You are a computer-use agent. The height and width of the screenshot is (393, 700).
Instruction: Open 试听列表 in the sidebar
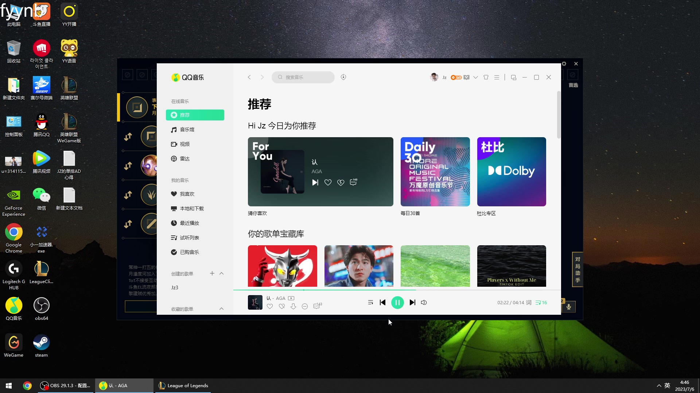195,238
